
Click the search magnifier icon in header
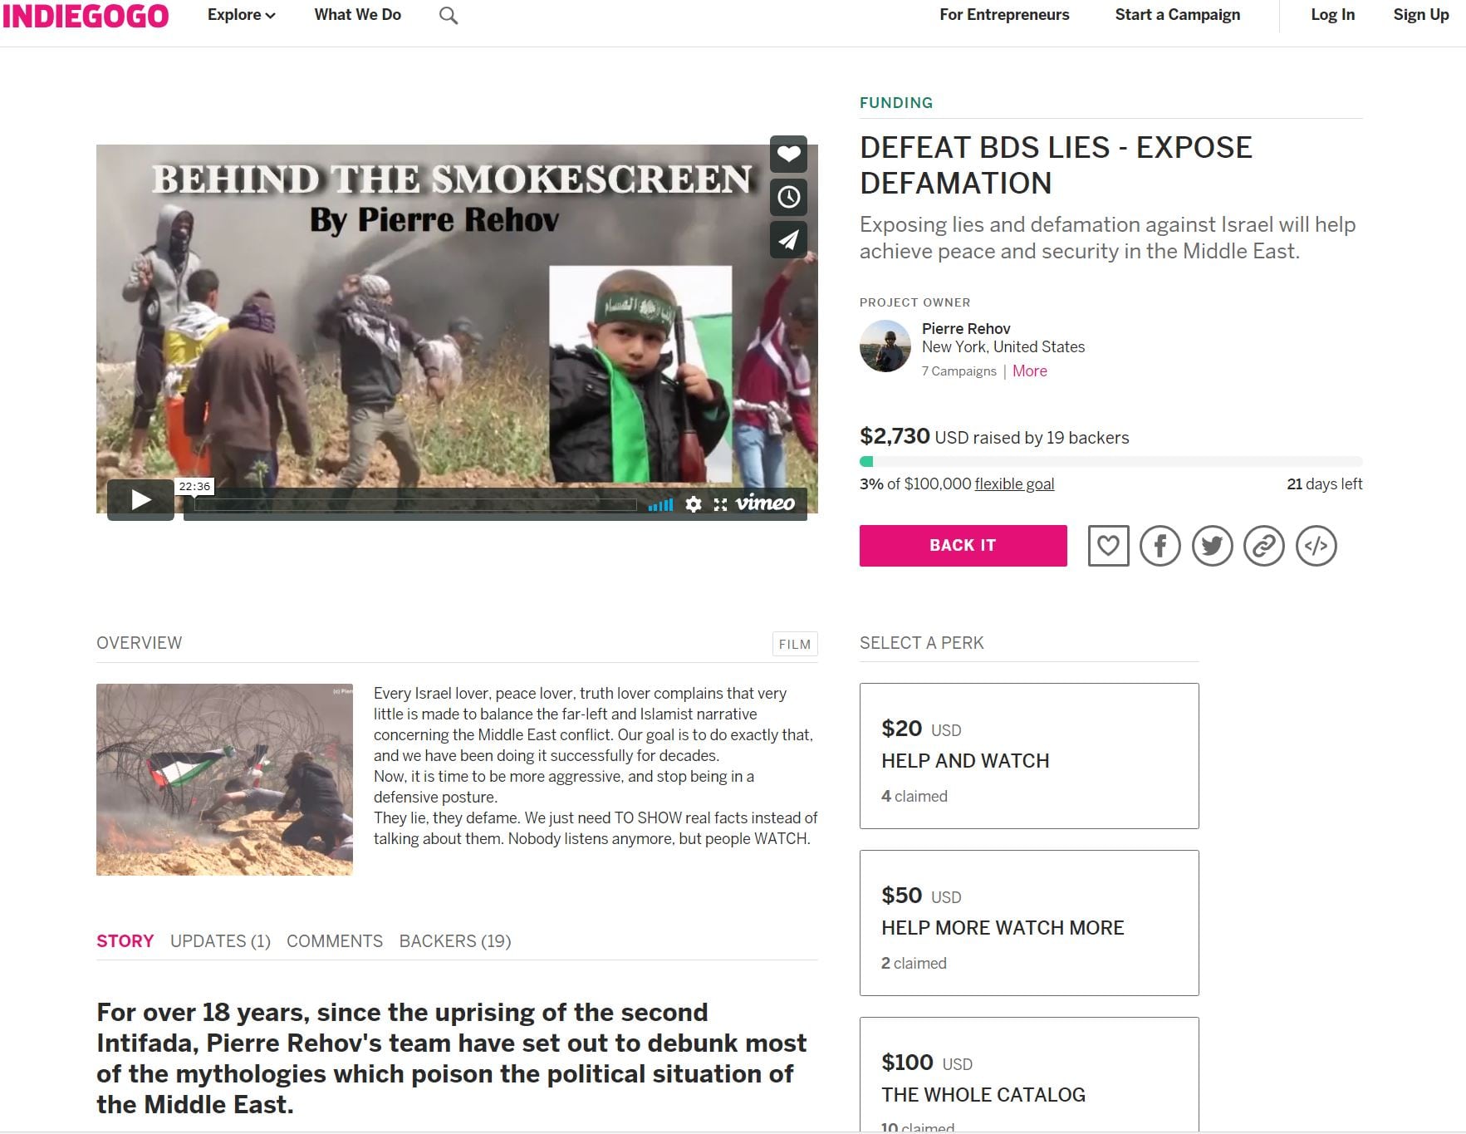click(449, 16)
